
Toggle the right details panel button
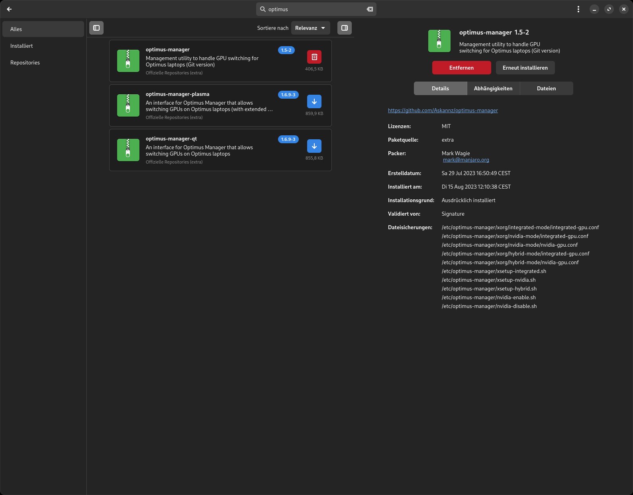(x=345, y=28)
